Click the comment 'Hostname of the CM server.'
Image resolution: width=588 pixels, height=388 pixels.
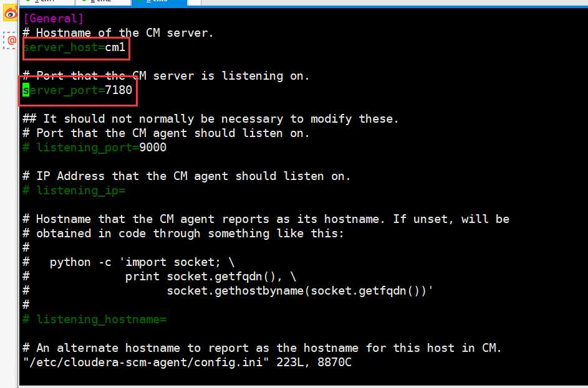[x=118, y=33]
